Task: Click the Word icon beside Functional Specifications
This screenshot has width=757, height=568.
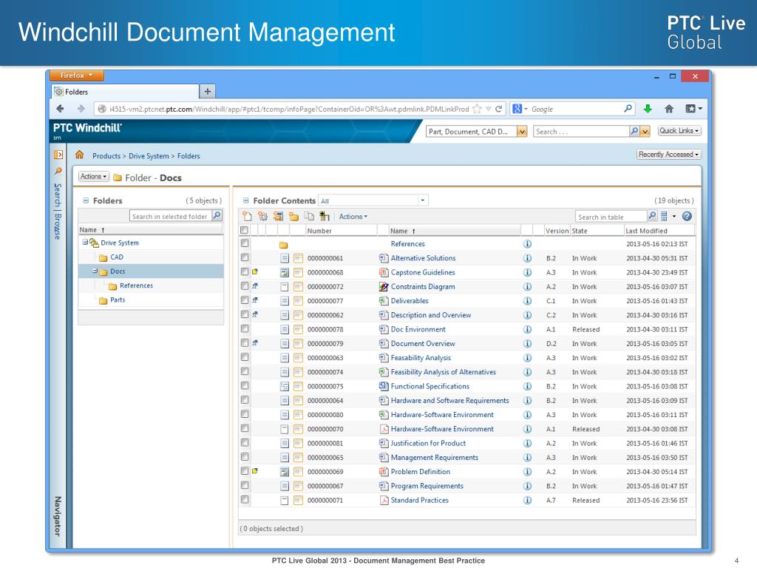Action: tap(384, 386)
